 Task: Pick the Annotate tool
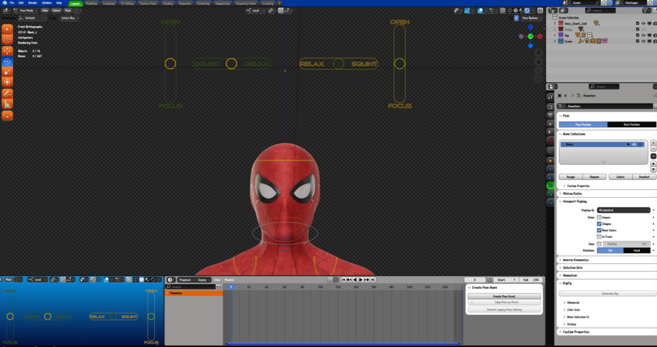coord(7,94)
